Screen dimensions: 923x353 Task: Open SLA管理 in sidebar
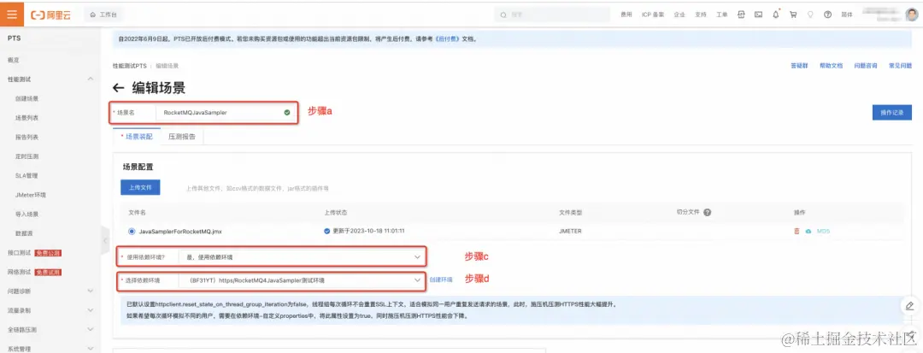[26, 175]
